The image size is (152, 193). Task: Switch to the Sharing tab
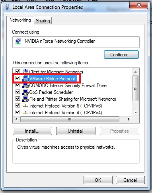point(43,21)
